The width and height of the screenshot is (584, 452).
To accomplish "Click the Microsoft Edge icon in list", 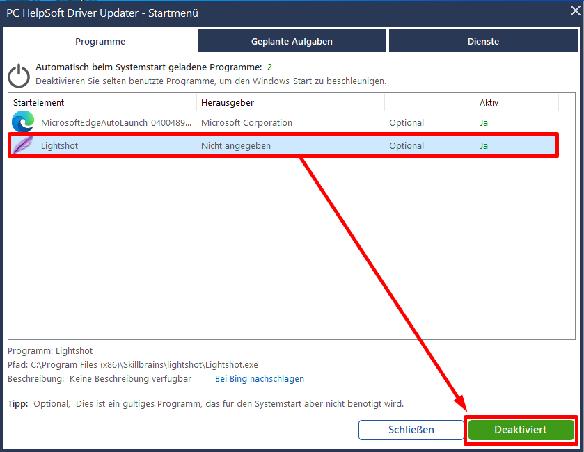I will (x=23, y=122).
